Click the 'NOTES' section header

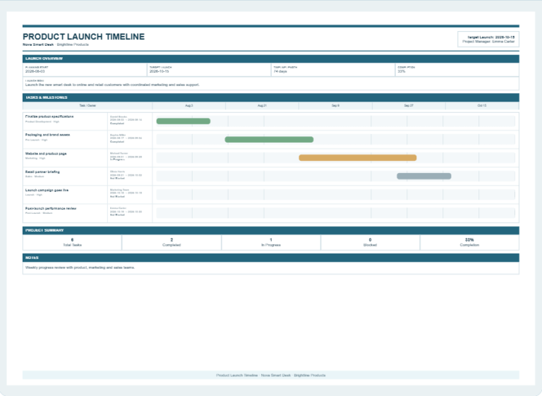[271, 258]
